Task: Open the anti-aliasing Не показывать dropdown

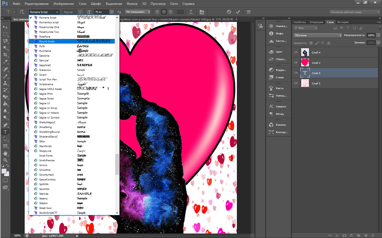Action: 138,12
